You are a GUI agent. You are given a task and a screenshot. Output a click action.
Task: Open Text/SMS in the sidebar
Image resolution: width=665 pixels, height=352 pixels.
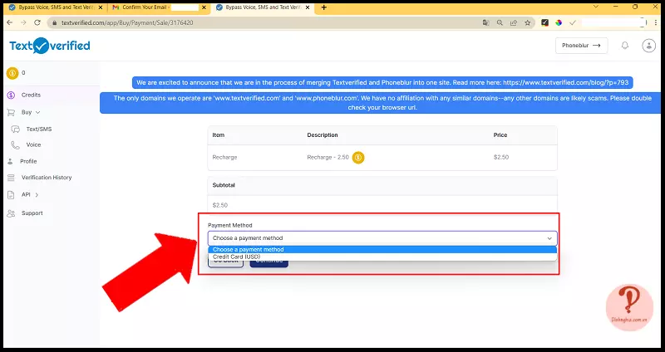39,130
